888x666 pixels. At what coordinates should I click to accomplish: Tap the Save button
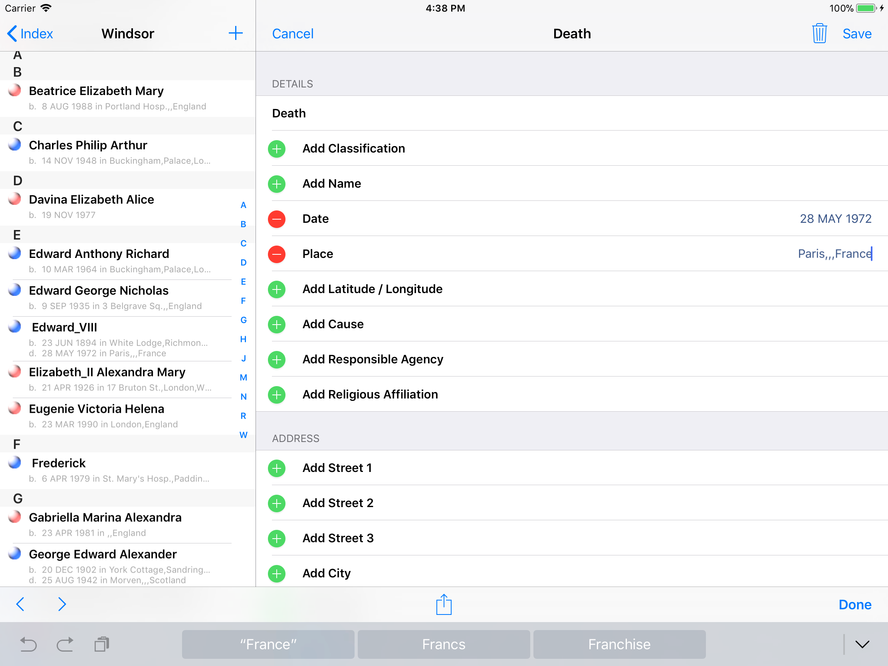pos(857,33)
